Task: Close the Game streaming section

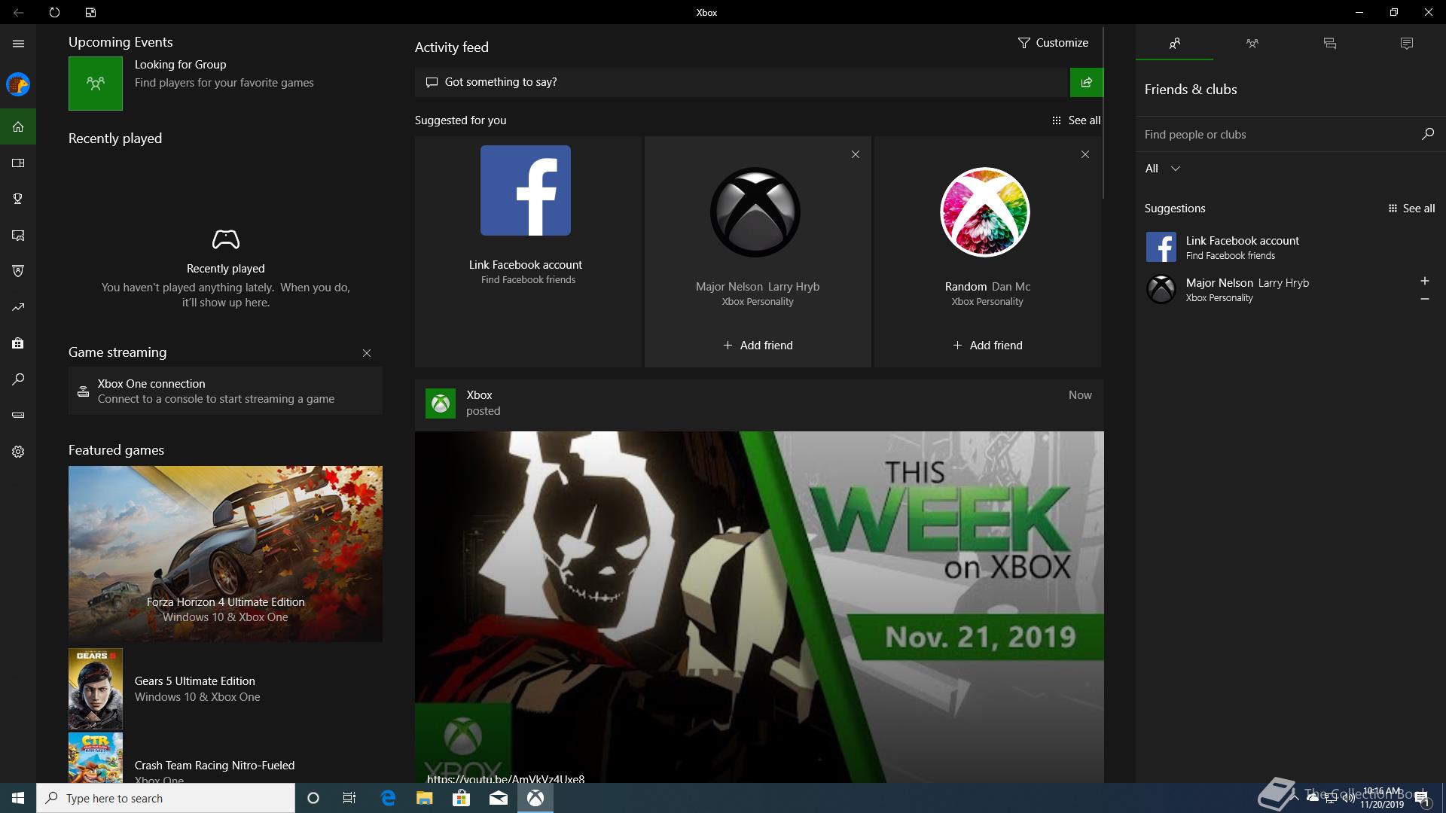Action: click(367, 353)
